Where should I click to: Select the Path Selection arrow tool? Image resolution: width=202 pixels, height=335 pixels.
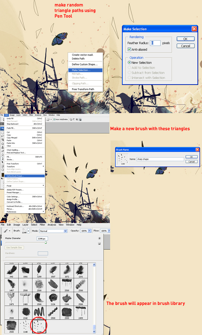pyautogui.click(x=3, y=162)
